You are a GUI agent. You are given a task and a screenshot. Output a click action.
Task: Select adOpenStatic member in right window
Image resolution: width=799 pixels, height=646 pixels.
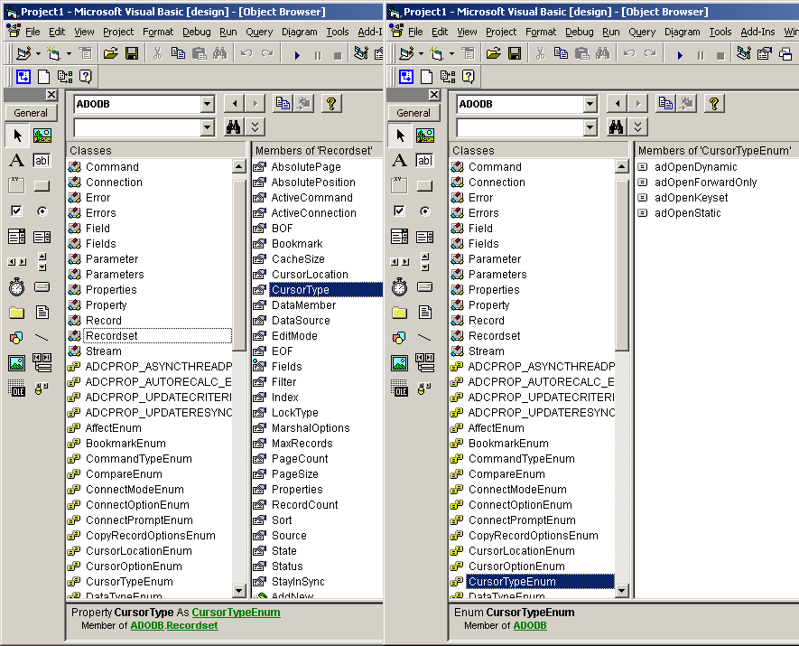click(x=687, y=213)
